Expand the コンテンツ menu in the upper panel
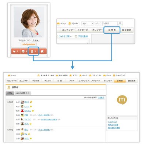The image size is (143, 145). point(68,30)
